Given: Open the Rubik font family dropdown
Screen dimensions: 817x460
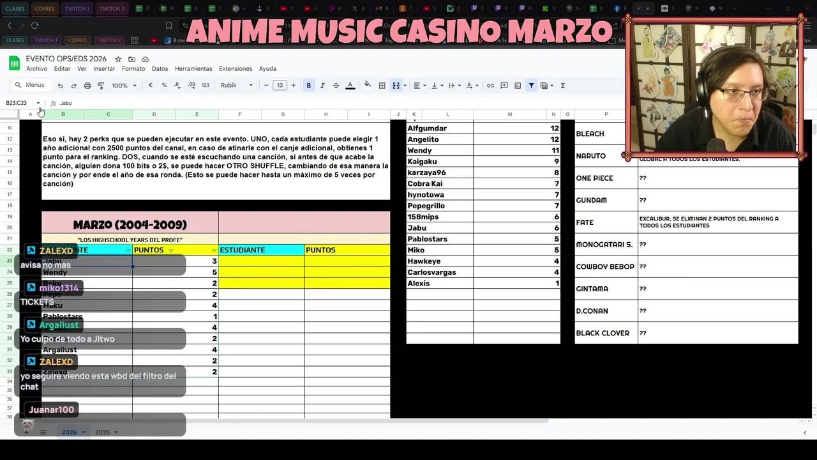Looking at the screenshot, I should [237, 86].
